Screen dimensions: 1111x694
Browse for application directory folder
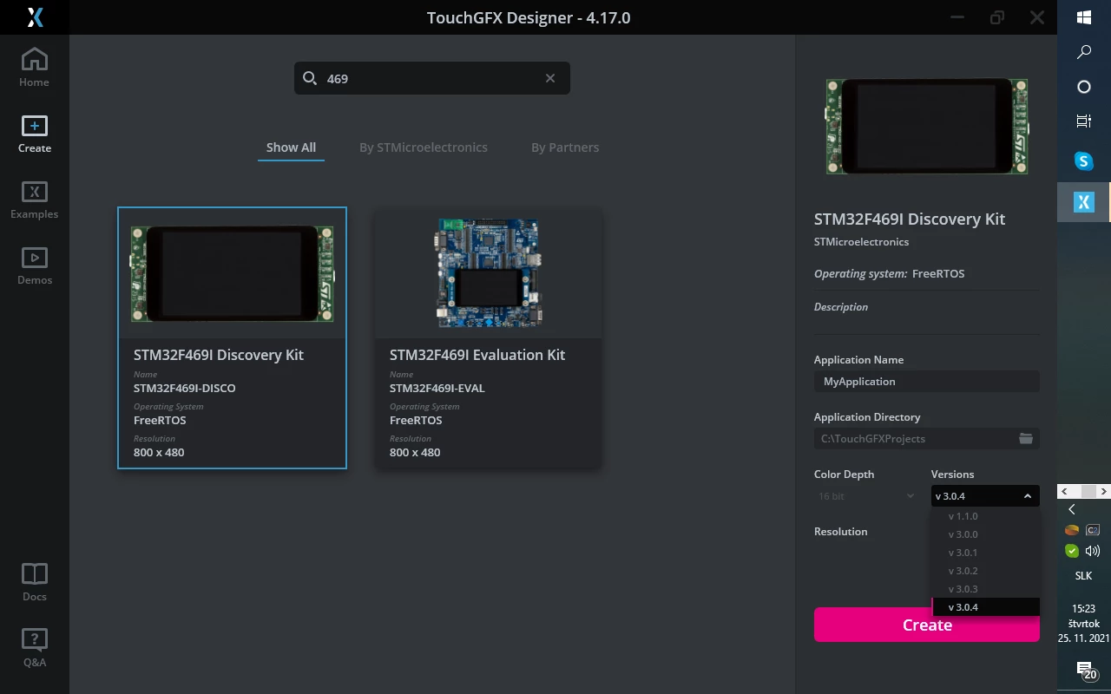pos(1026,439)
